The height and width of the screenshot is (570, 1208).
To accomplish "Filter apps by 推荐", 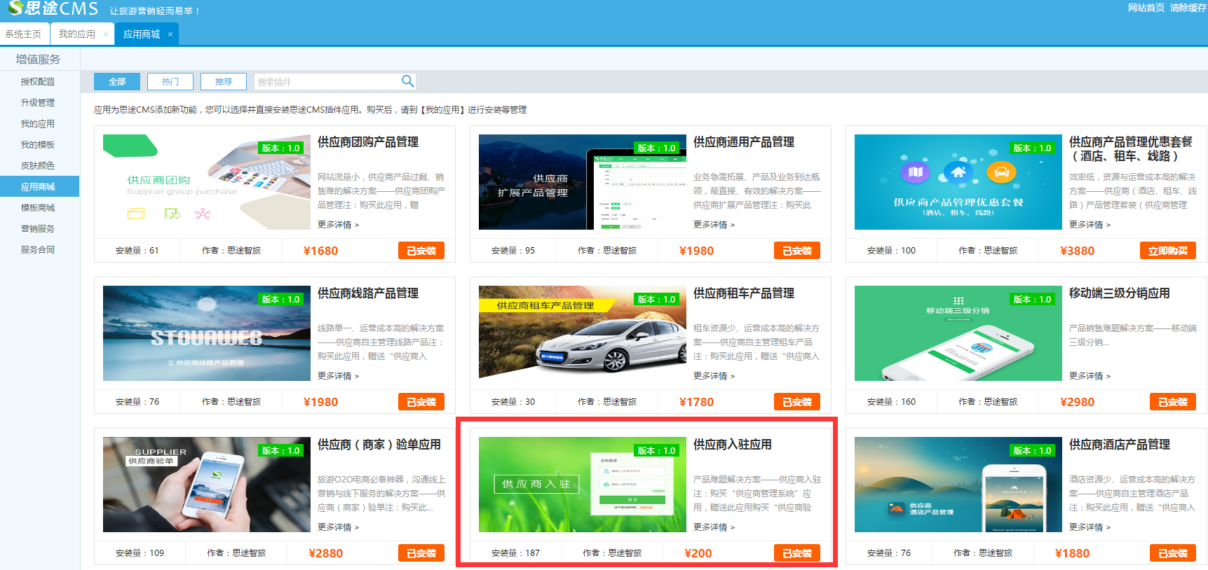I will [224, 82].
